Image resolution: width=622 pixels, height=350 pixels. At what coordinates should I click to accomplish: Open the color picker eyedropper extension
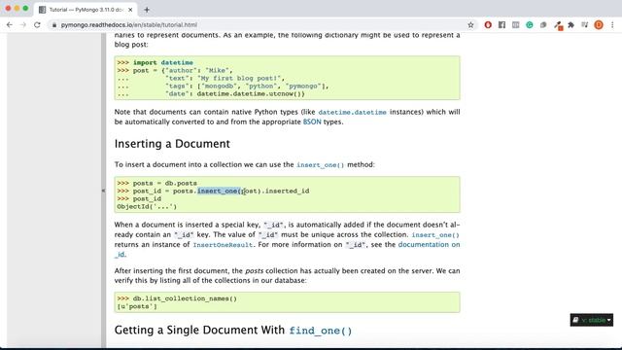(558, 26)
